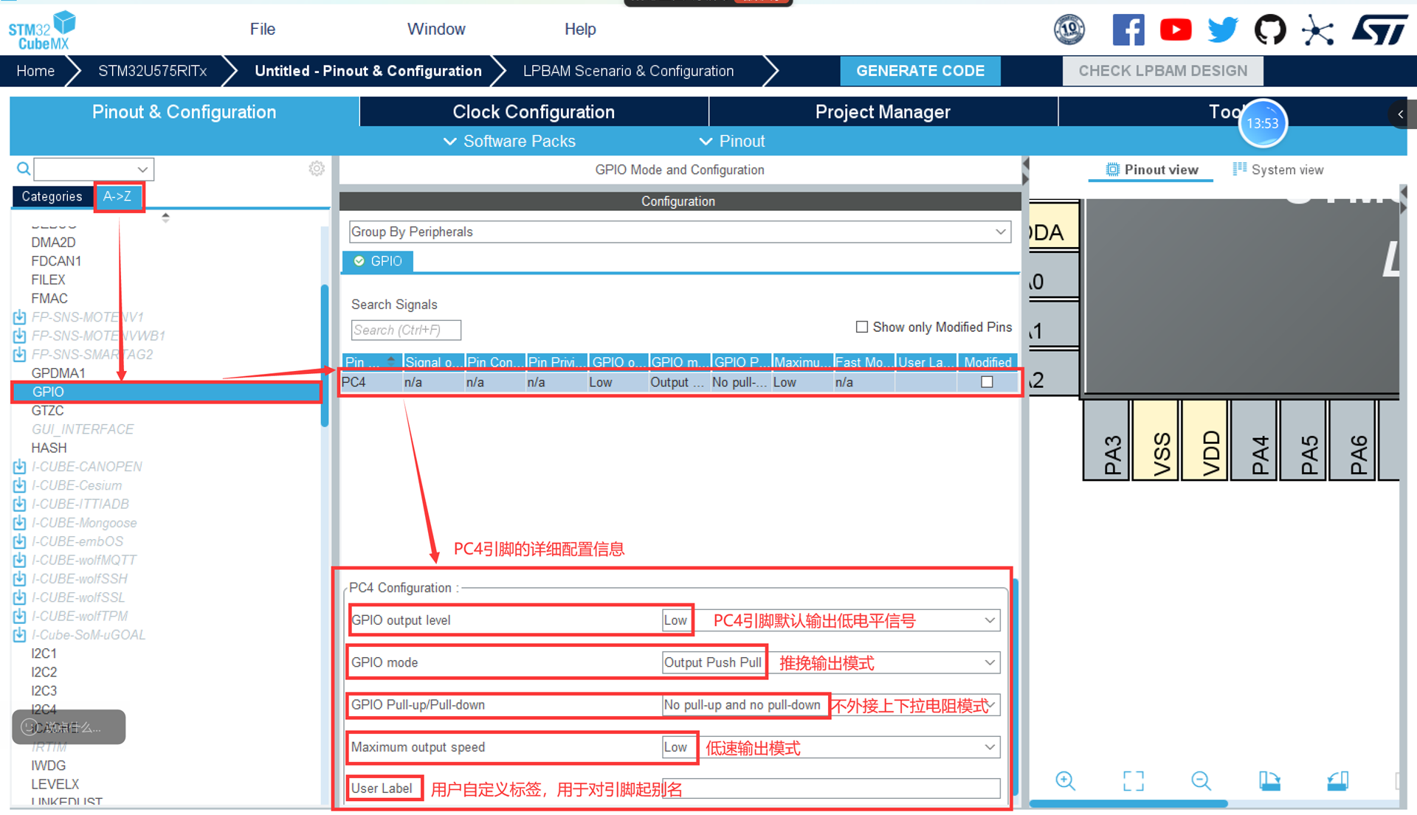Sort by the Pin column header

point(372,362)
